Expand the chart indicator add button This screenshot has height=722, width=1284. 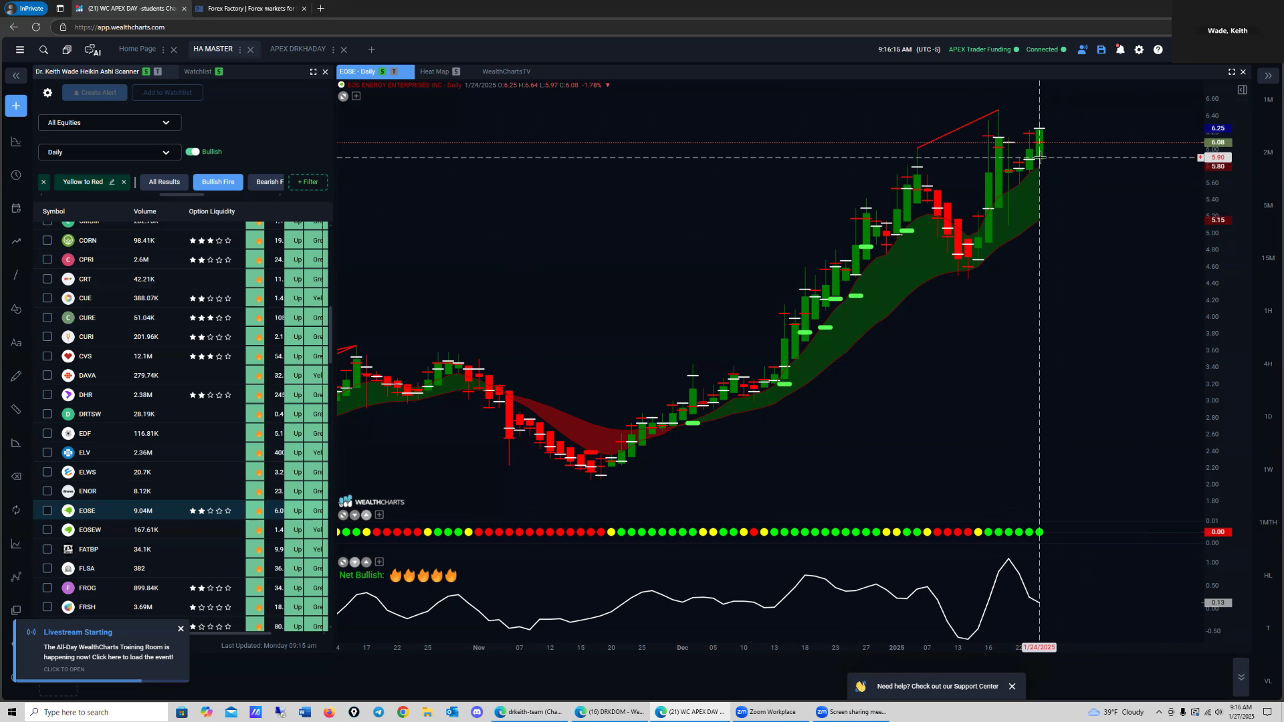356,96
